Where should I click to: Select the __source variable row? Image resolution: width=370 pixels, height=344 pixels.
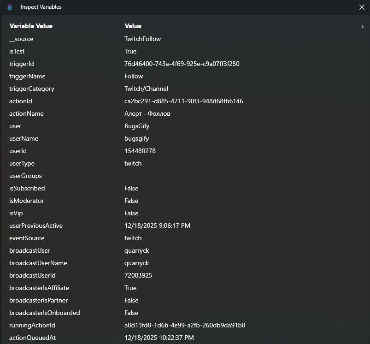click(21, 39)
